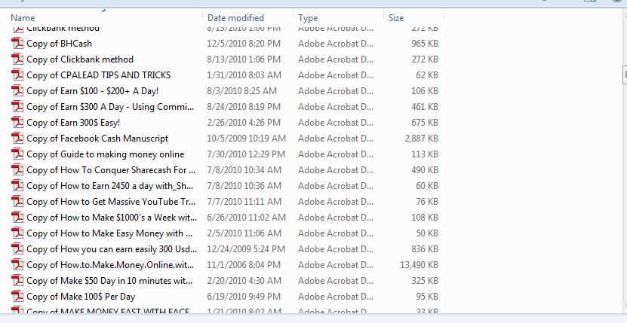Screen dimensions: 627x323
Task: Click PDF icon of Copy of Make 100$ Per Day
Action: coord(17,296)
